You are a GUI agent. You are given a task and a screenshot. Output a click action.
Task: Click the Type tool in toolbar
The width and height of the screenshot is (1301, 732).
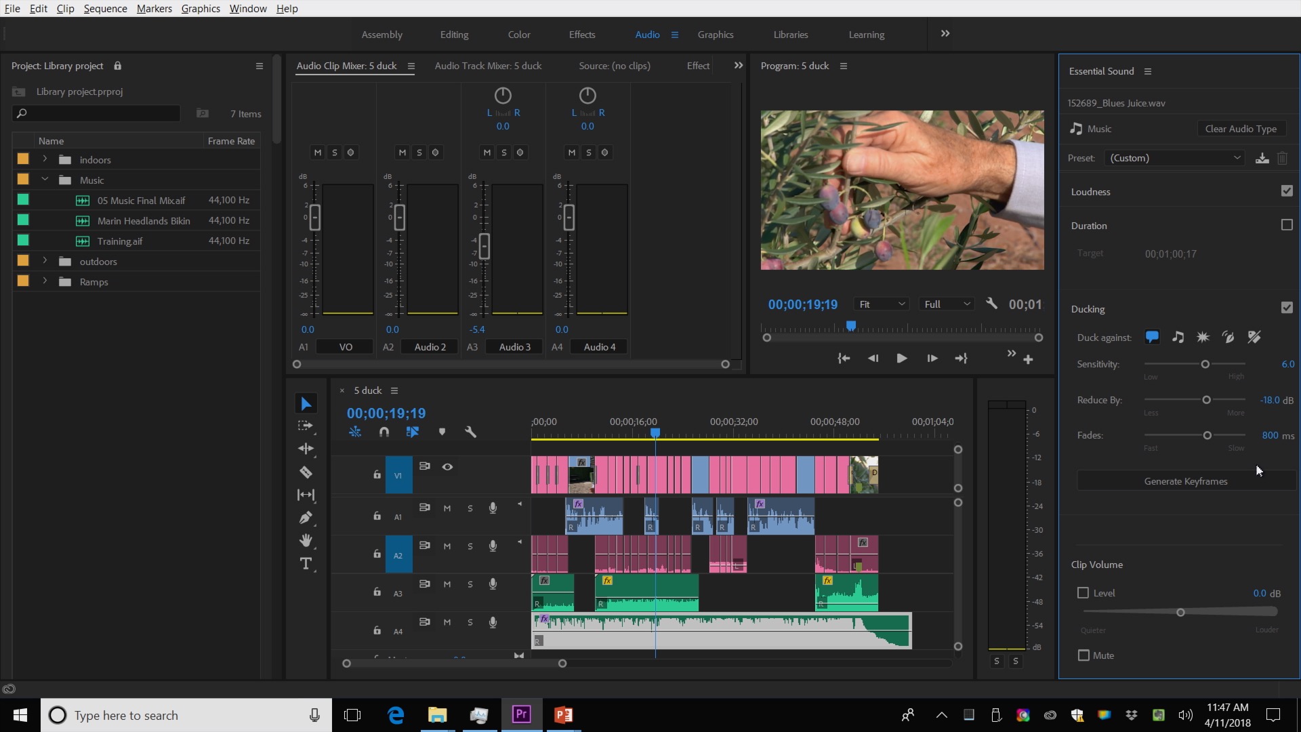click(306, 563)
